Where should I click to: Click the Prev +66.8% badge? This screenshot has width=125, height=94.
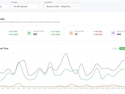(55, 34)
